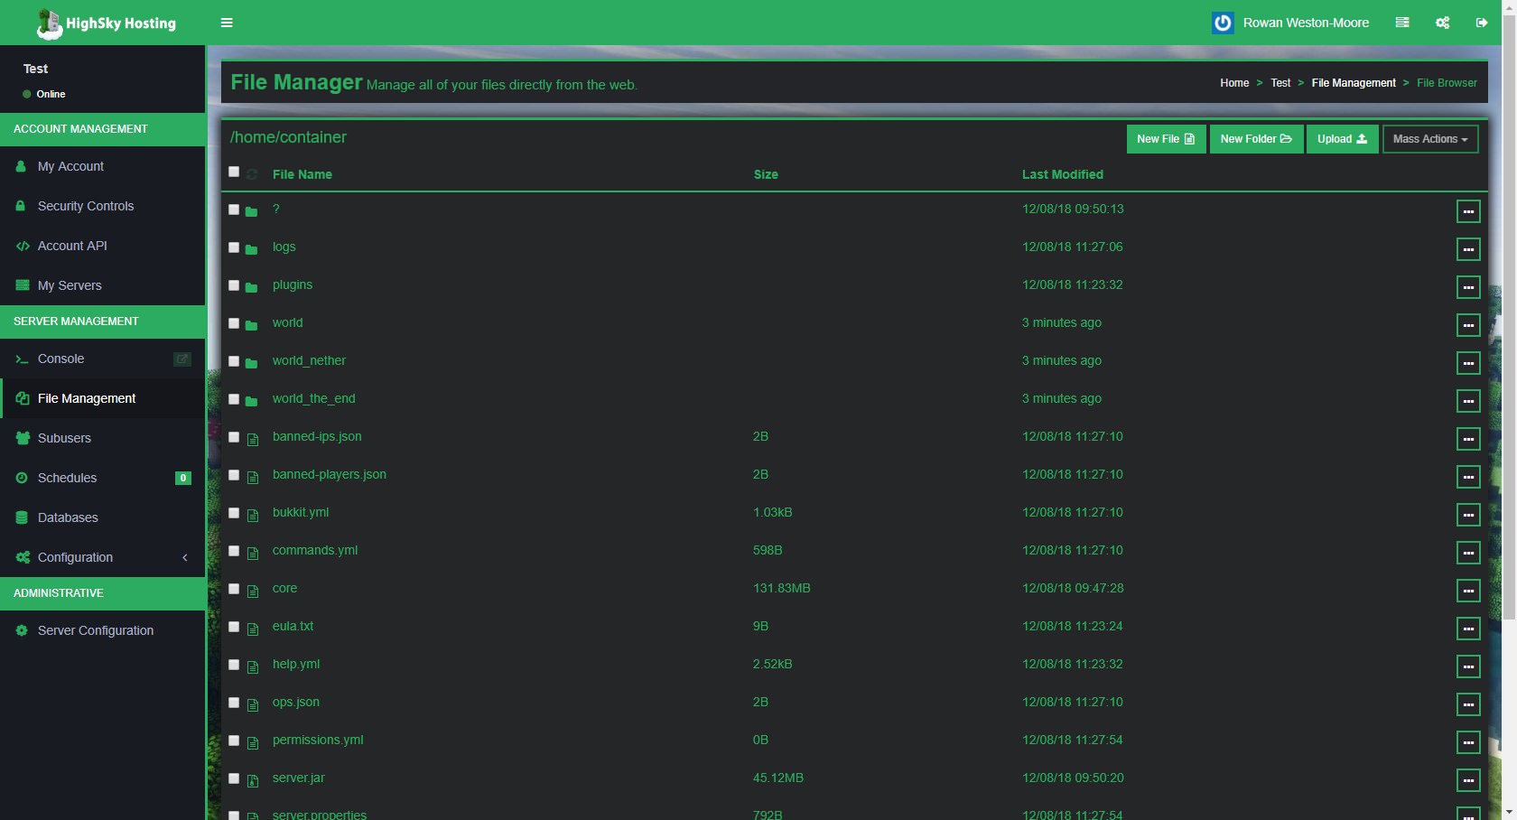Open the server list icon in header
The width and height of the screenshot is (1517, 820).
[x=1402, y=23]
